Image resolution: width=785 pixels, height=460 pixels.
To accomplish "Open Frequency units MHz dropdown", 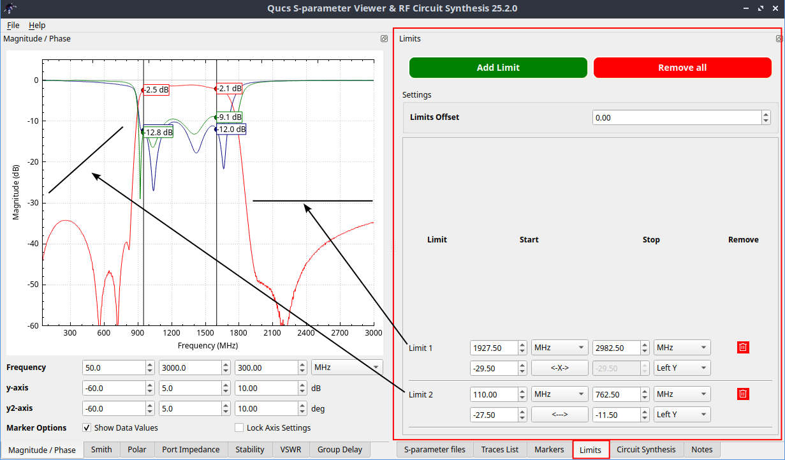I will click(346, 367).
